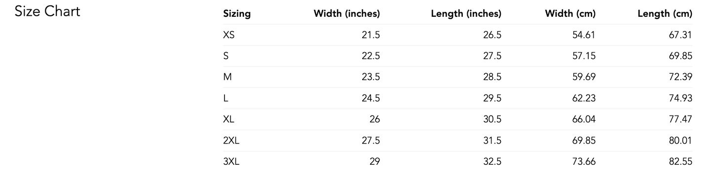Screen dimensions: 713x180
Task: Click the 28.5 length value for M
Action: click(x=492, y=77)
